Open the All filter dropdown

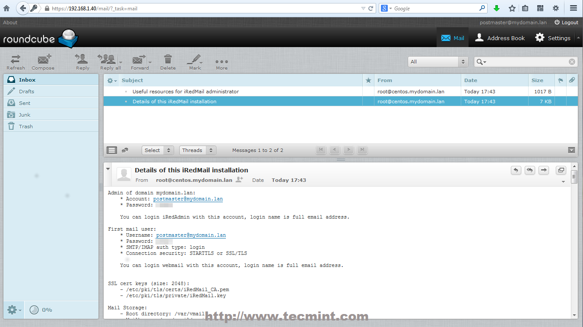pyautogui.click(x=438, y=62)
